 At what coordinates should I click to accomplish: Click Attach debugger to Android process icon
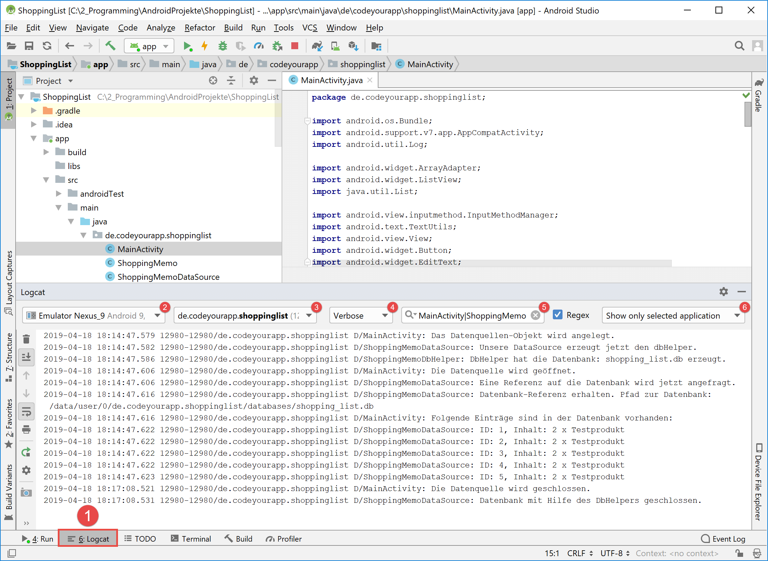(277, 46)
